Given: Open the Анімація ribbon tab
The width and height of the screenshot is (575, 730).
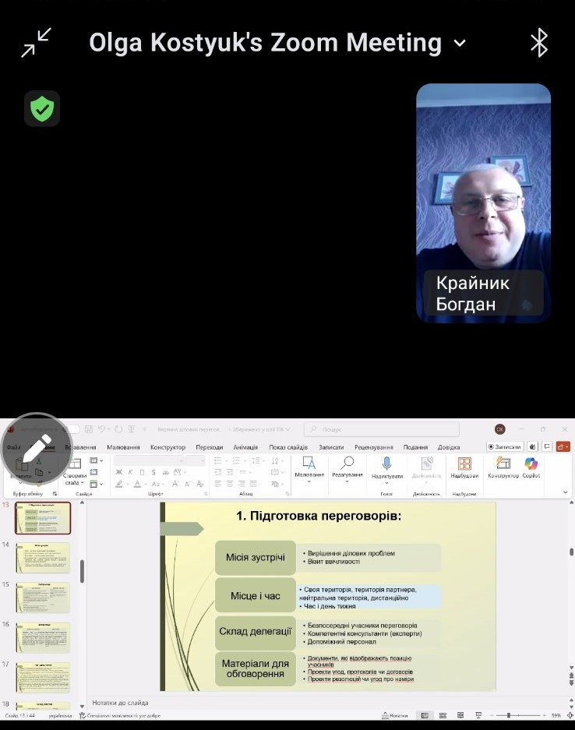Looking at the screenshot, I should click(x=245, y=447).
